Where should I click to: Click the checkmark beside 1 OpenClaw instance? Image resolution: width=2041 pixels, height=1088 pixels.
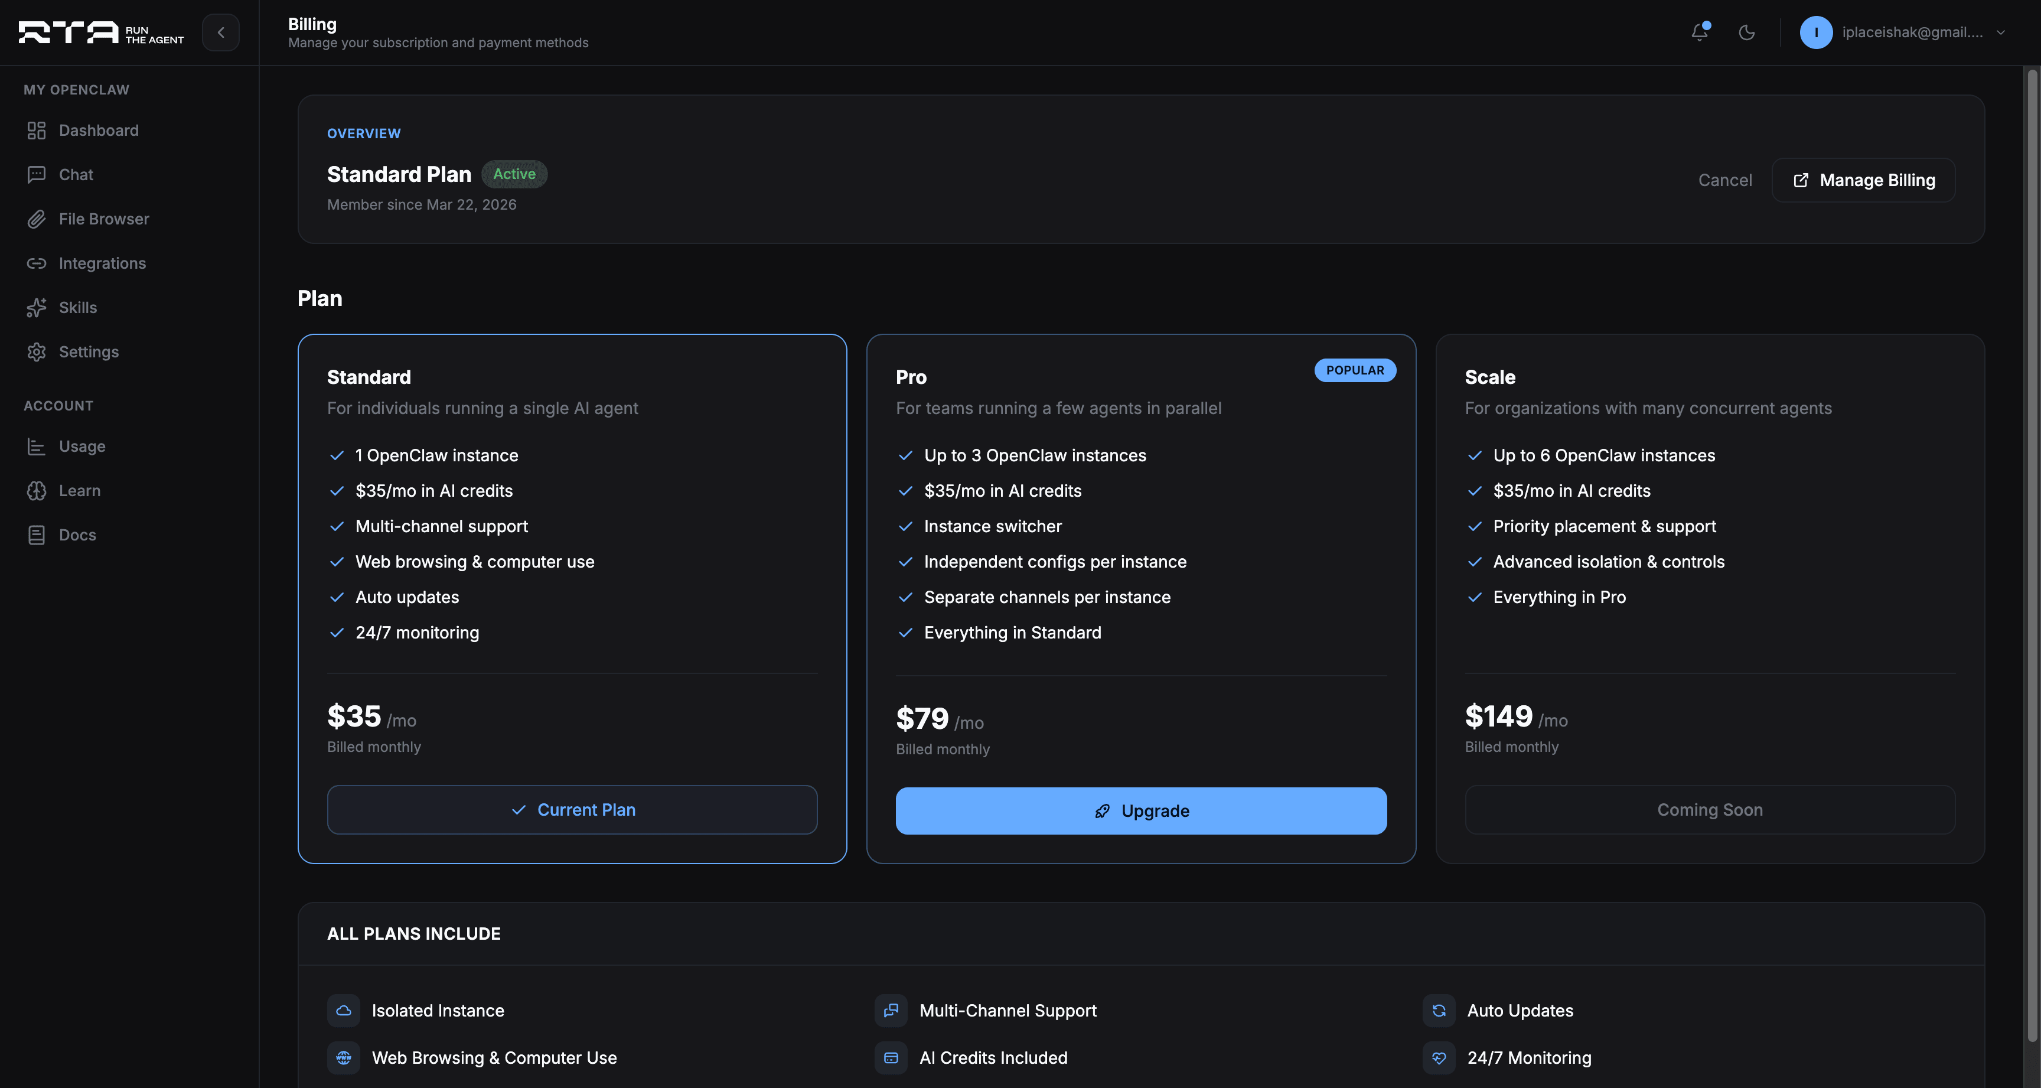click(x=337, y=455)
